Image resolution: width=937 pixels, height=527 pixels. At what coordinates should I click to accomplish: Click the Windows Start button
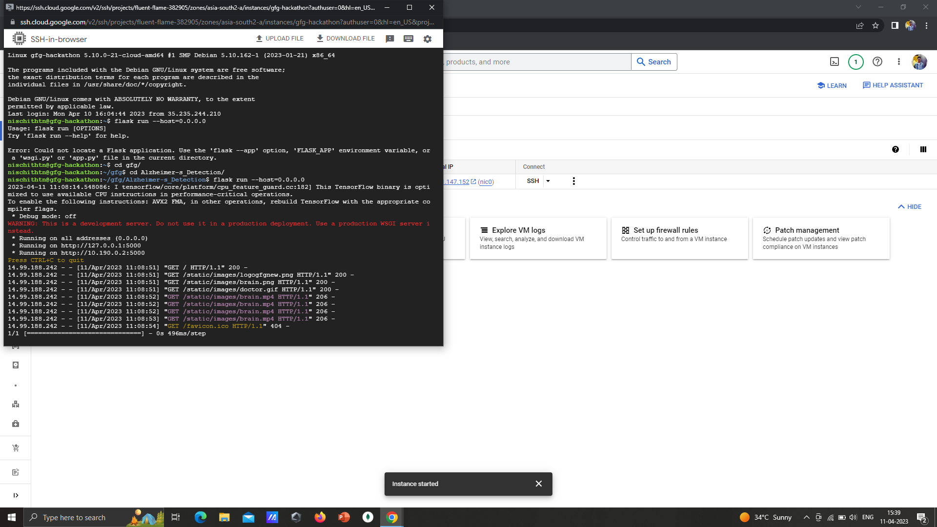coord(12,518)
